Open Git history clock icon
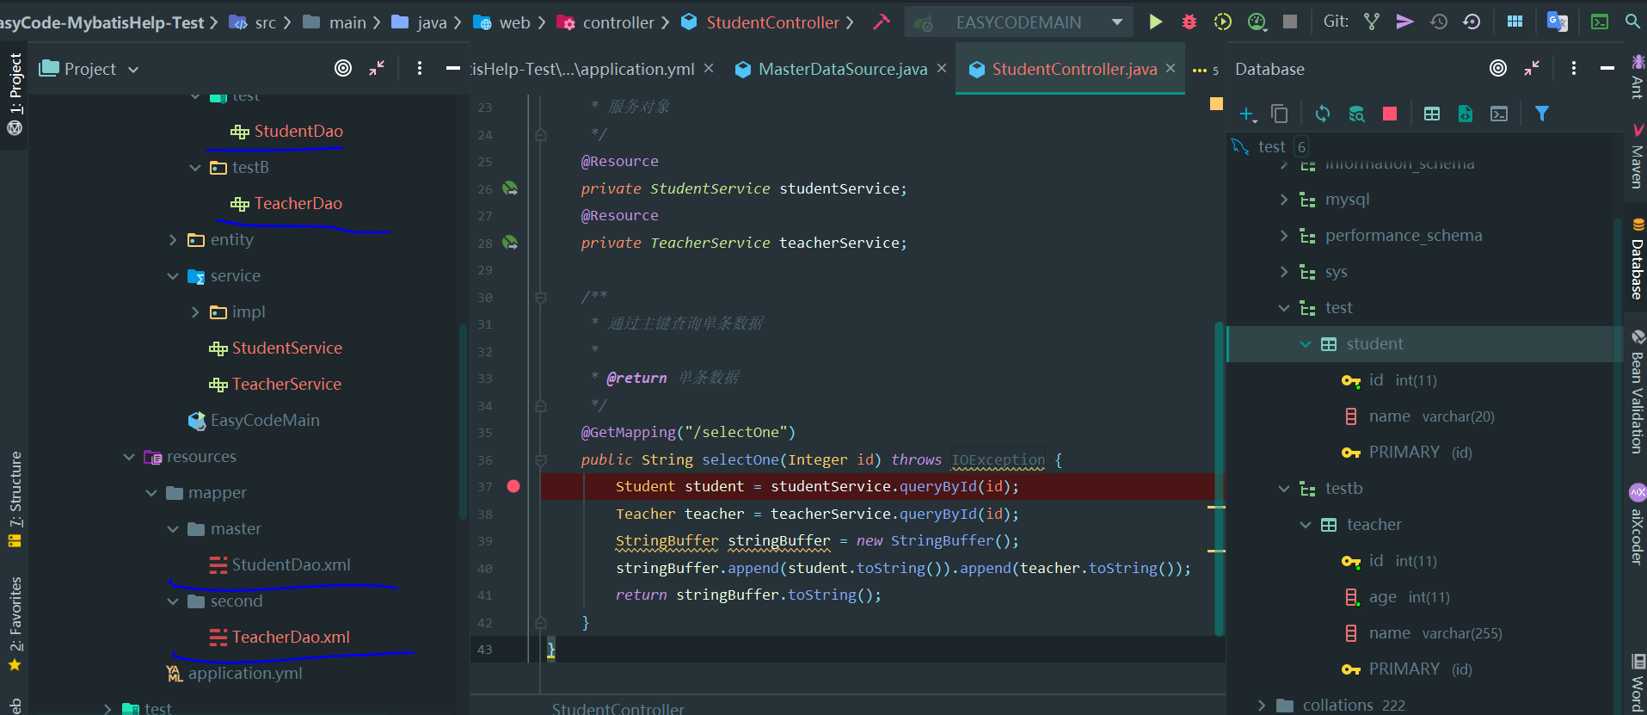 click(x=1438, y=22)
